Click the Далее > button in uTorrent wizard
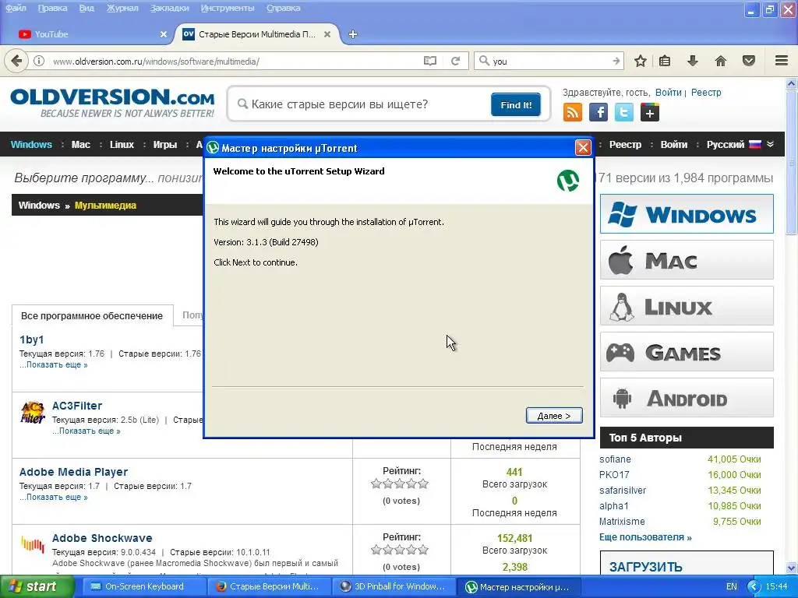 (x=554, y=416)
